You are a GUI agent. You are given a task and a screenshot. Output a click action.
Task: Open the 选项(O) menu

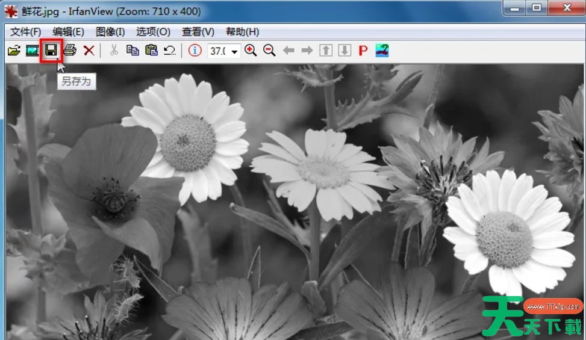pos(153,32)
